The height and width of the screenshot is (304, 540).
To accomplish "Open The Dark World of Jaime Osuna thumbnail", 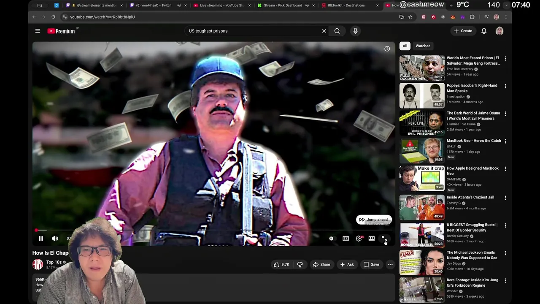I will click(x=422, y=123).
